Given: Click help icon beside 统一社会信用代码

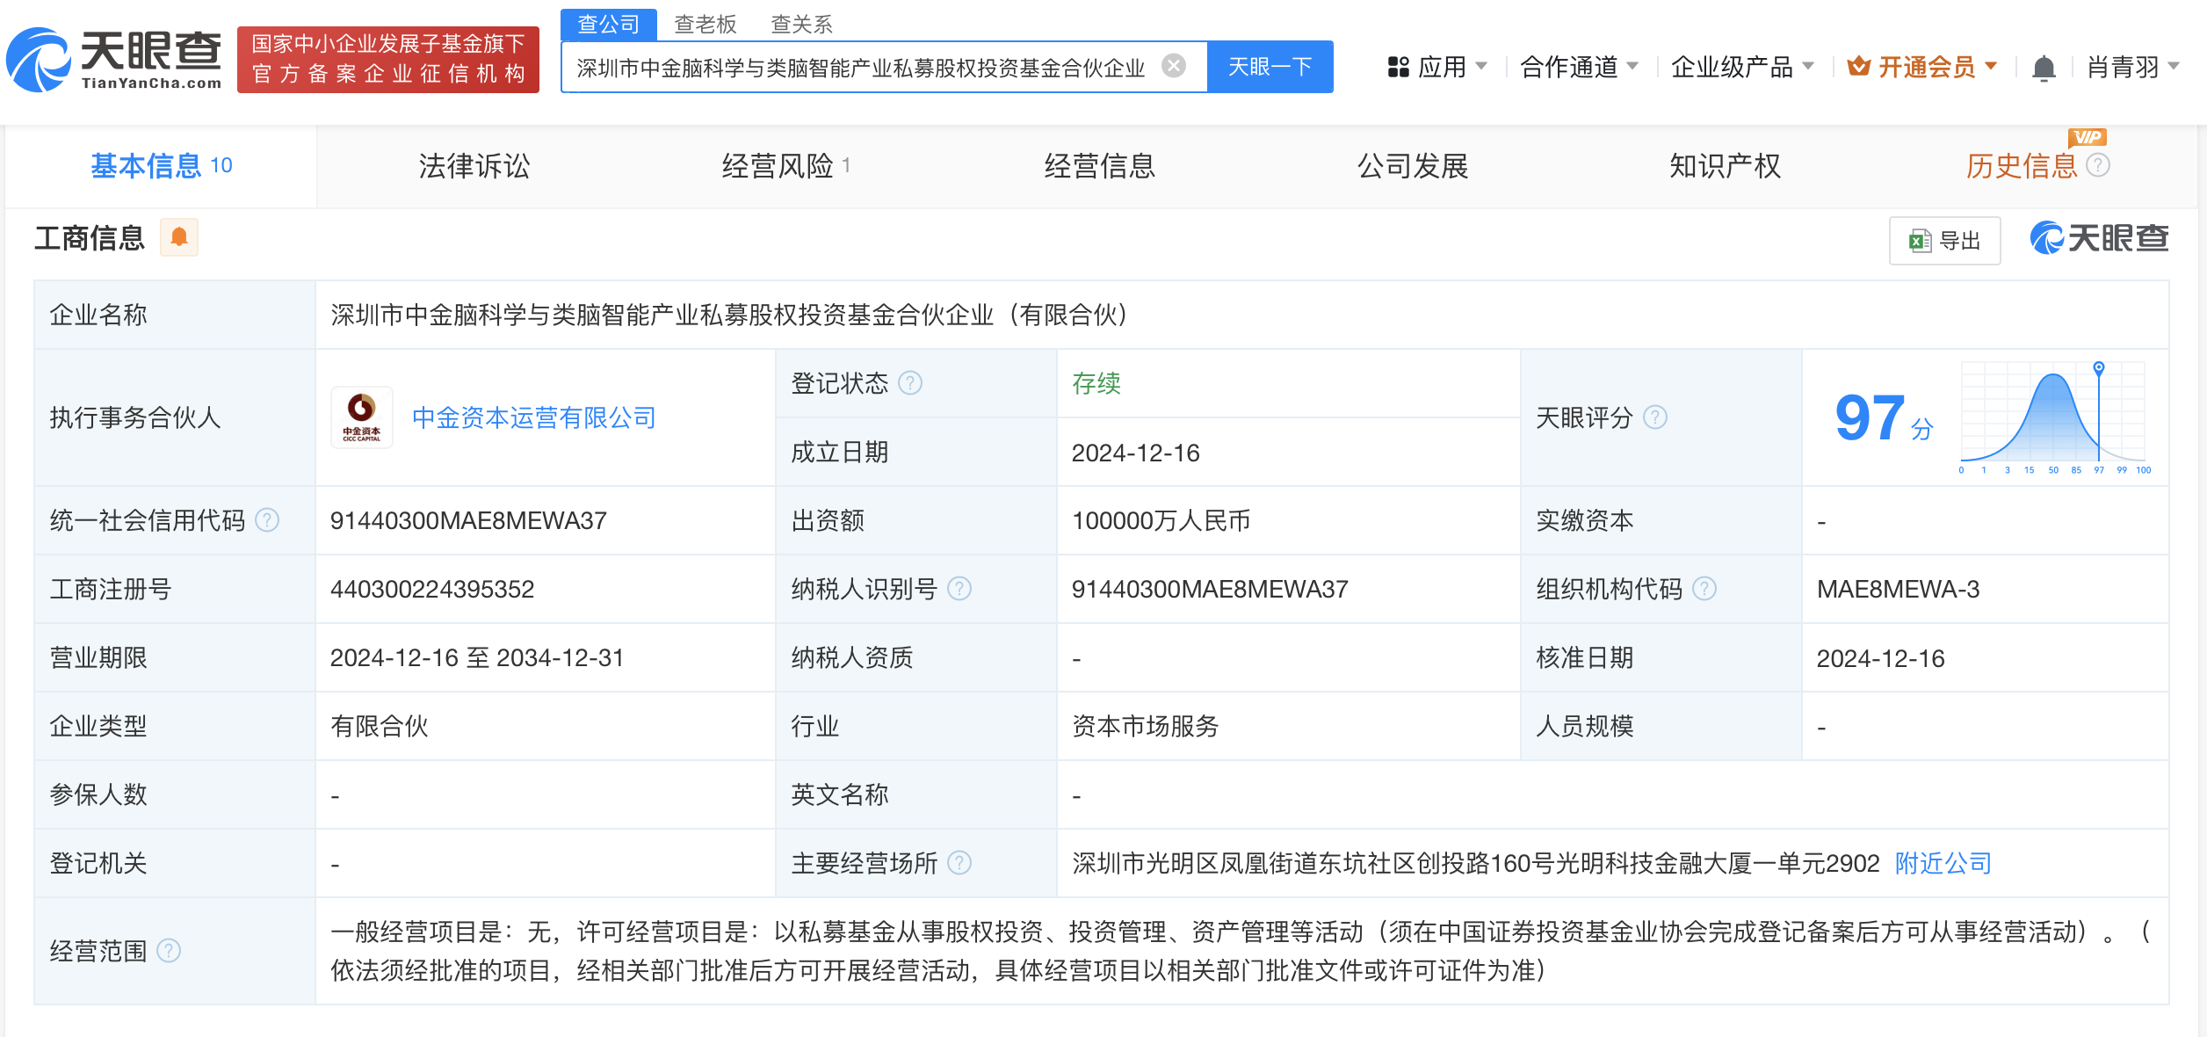Looking at the screenshot, I should [267, 520].
